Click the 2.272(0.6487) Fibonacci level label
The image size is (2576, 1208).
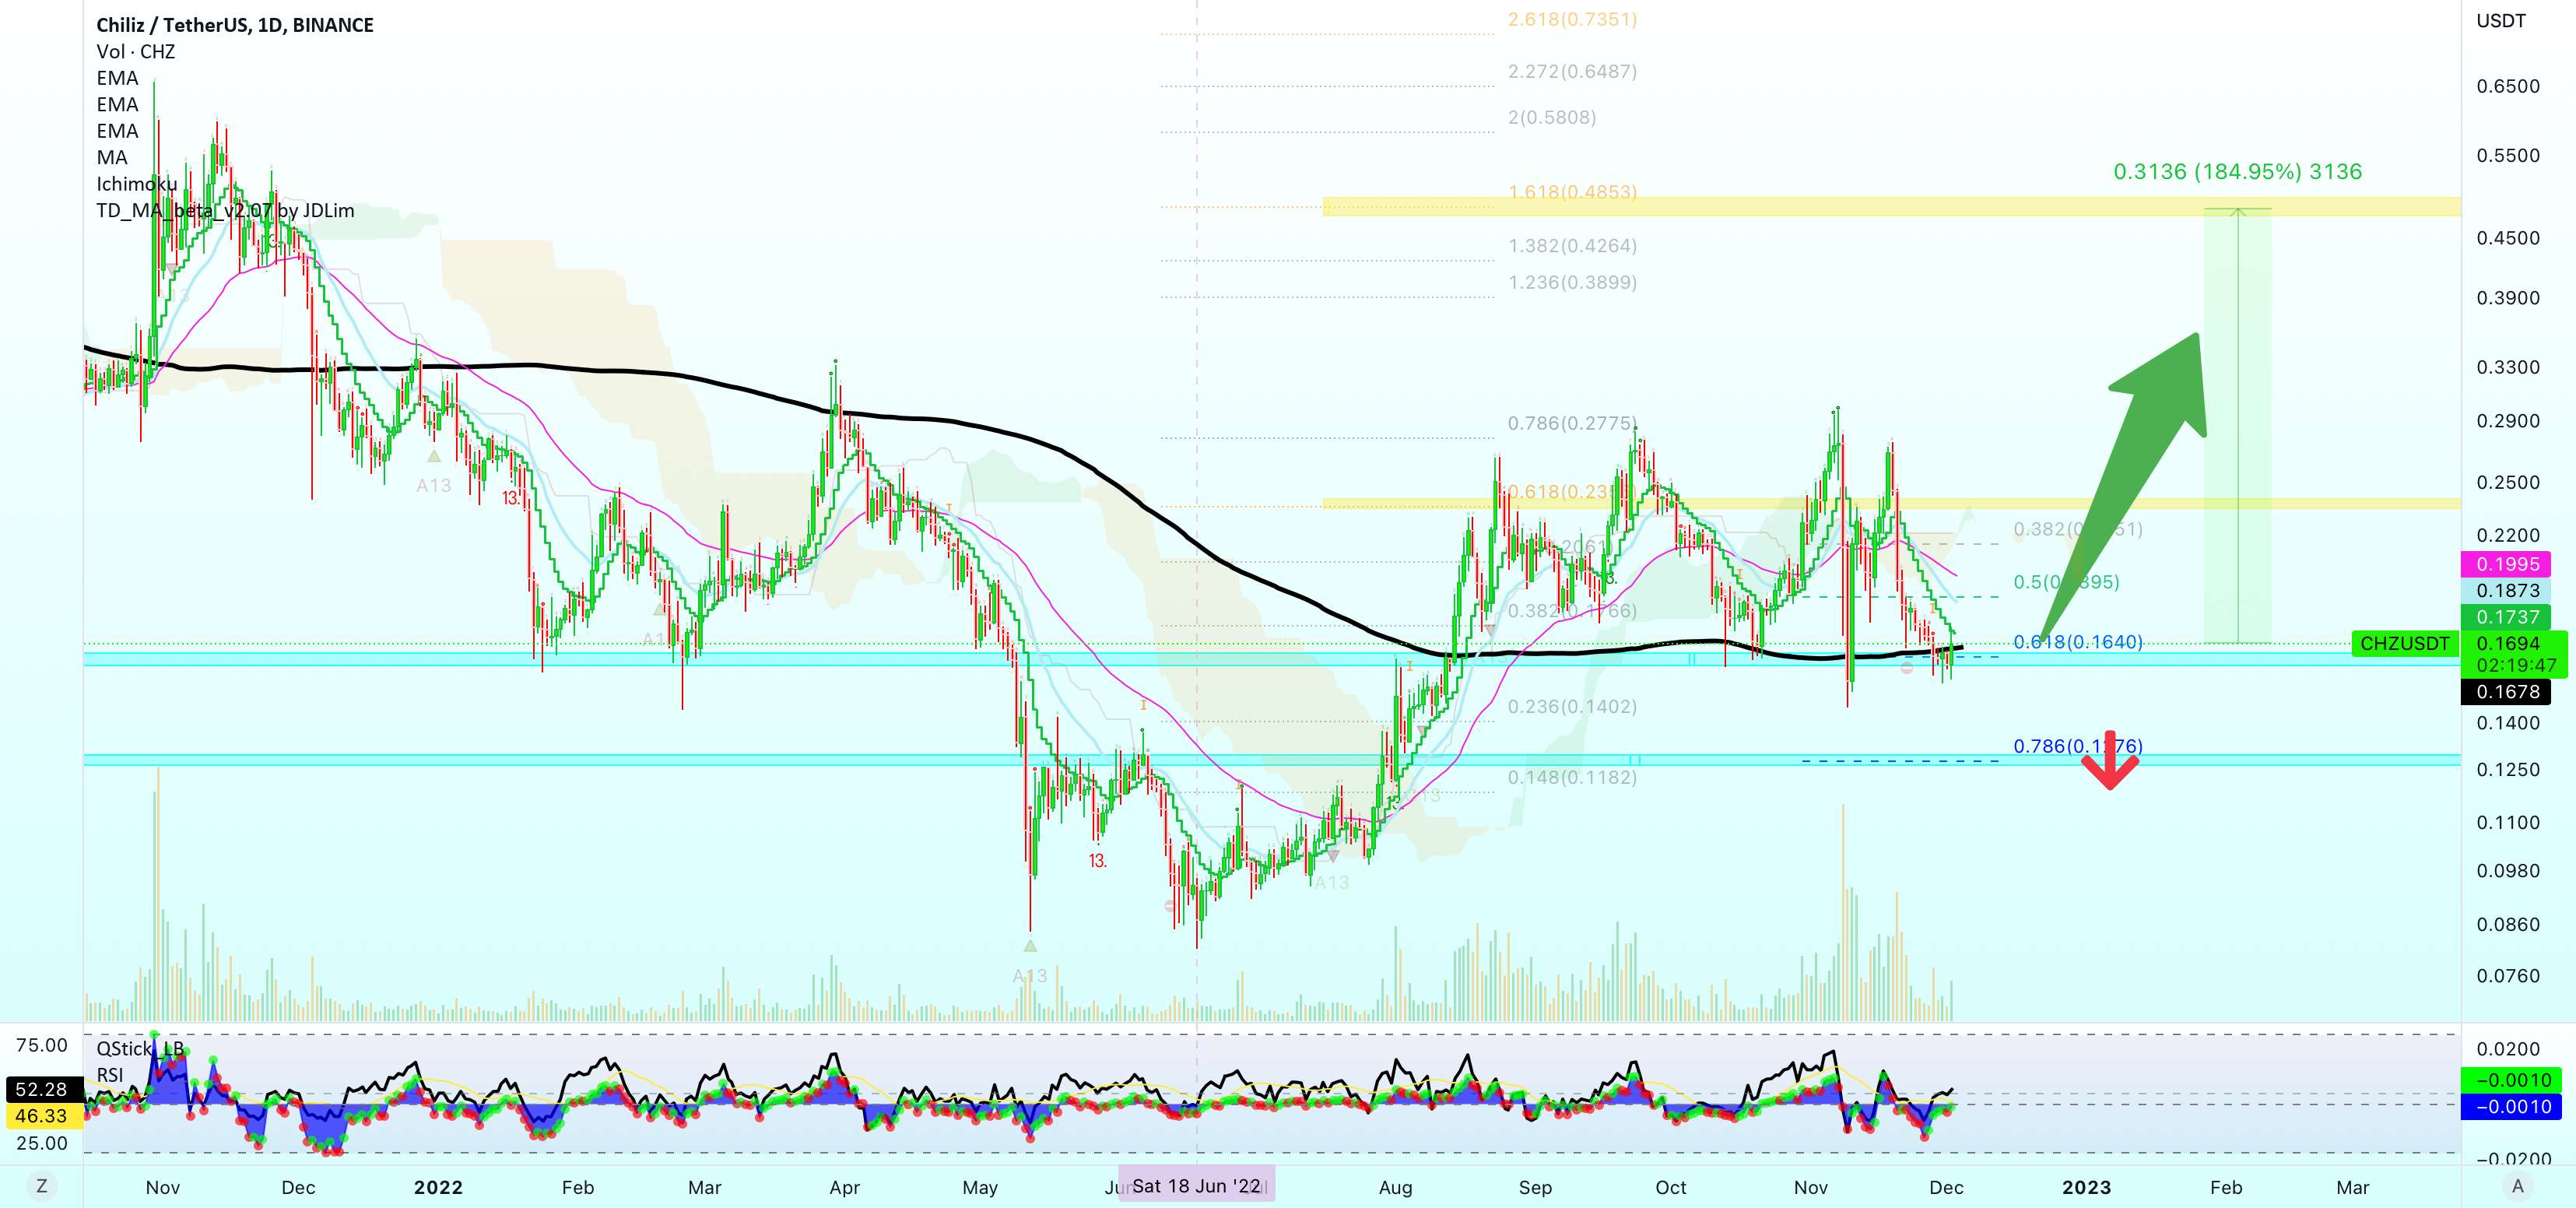click(x=1572, y=71)
